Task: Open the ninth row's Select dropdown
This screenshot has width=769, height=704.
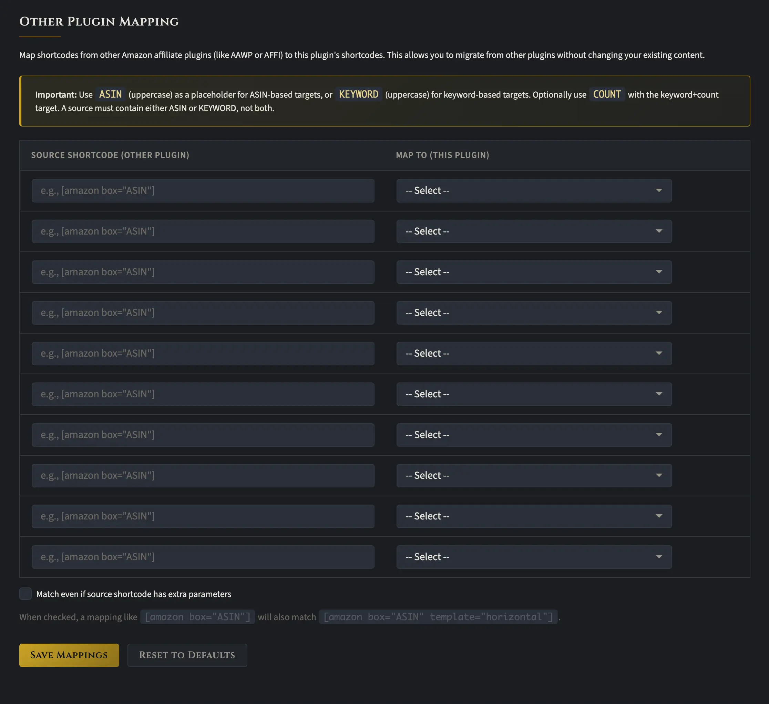Action: 534,516
